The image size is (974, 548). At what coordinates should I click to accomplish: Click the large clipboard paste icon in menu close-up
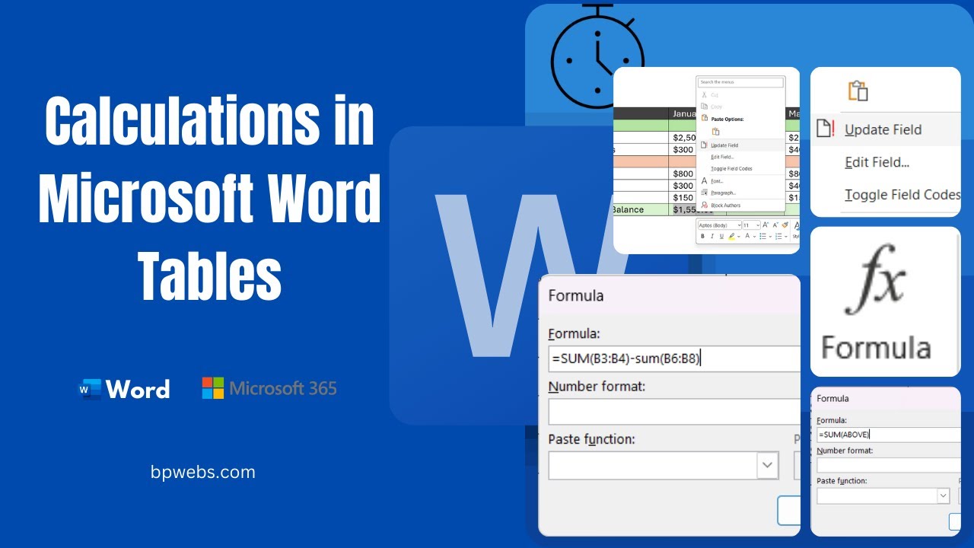858,91
